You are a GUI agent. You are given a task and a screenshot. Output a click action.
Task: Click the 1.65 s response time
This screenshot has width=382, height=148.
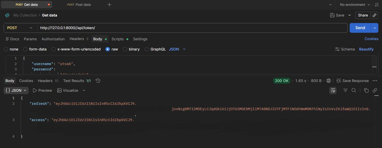(x=301, y=81)
